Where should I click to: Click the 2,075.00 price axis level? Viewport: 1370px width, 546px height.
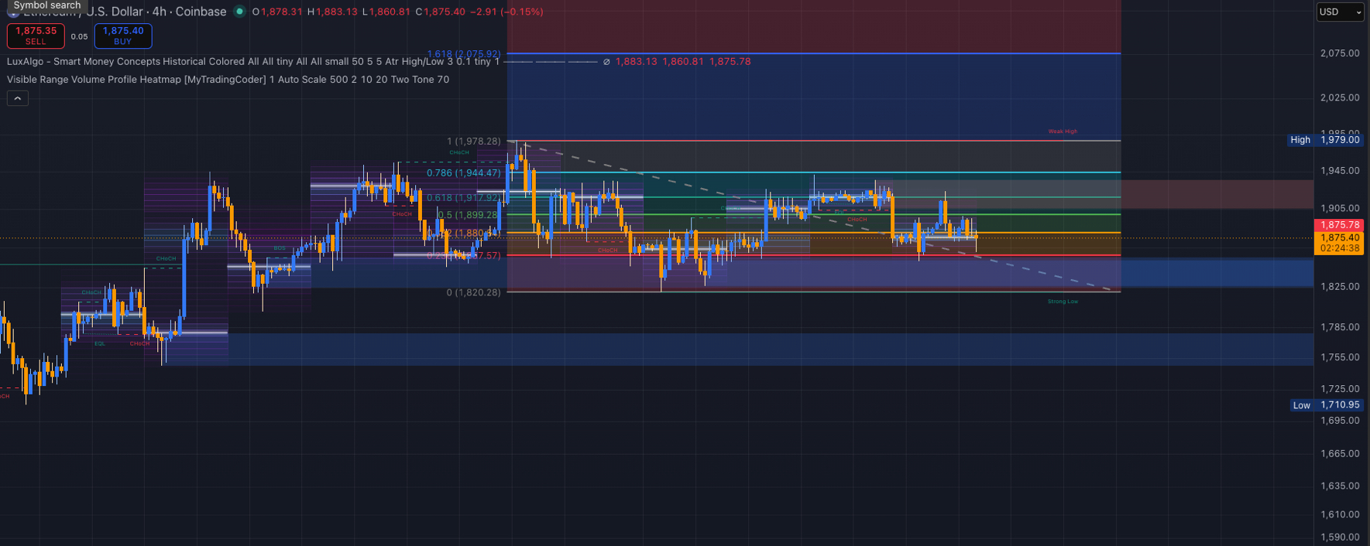1340,53
